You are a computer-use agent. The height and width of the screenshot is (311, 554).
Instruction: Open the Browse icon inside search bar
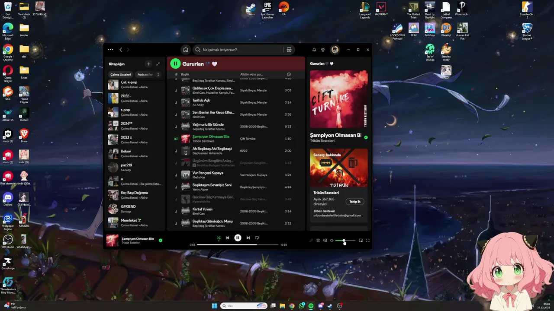click(x=289, y=50)
